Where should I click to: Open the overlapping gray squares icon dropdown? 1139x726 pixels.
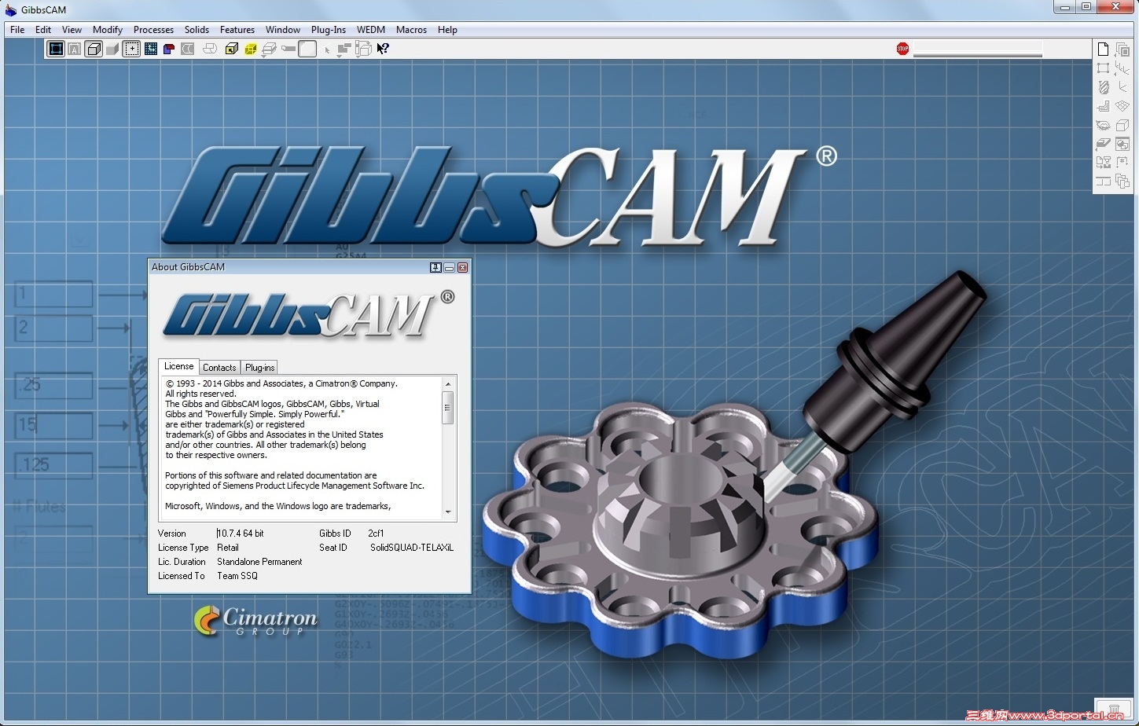(x=344, y=49)
